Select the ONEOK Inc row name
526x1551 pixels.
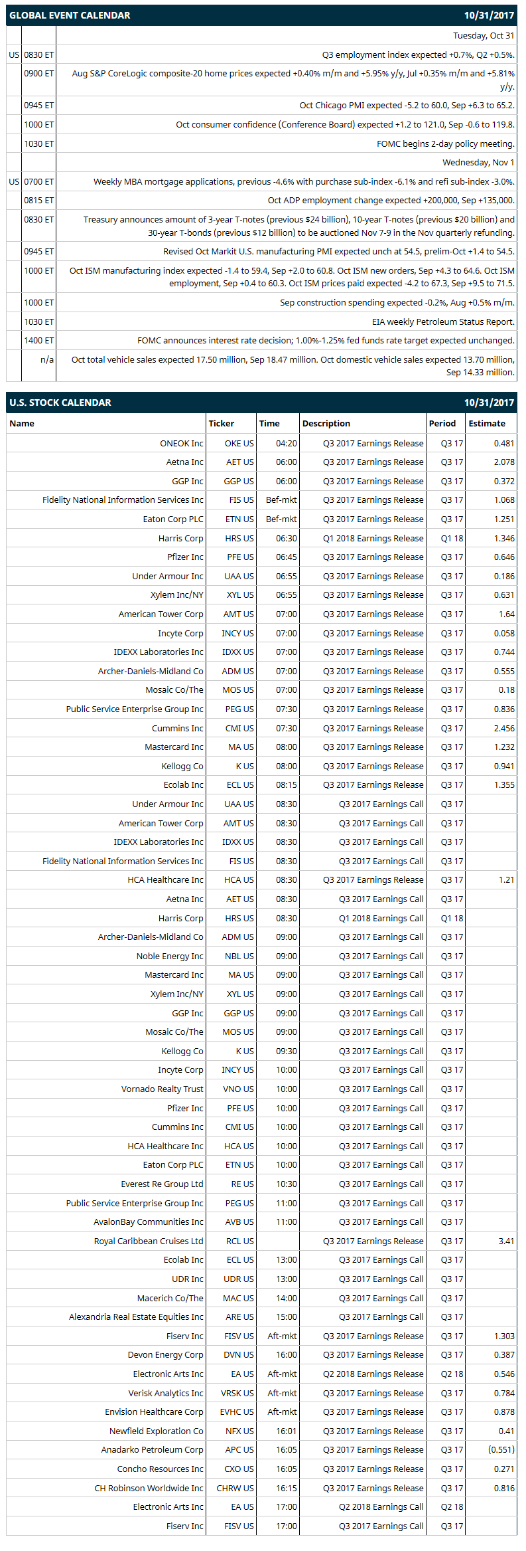pos(182,443)
